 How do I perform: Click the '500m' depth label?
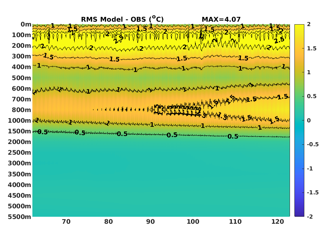tap(21, 78)
